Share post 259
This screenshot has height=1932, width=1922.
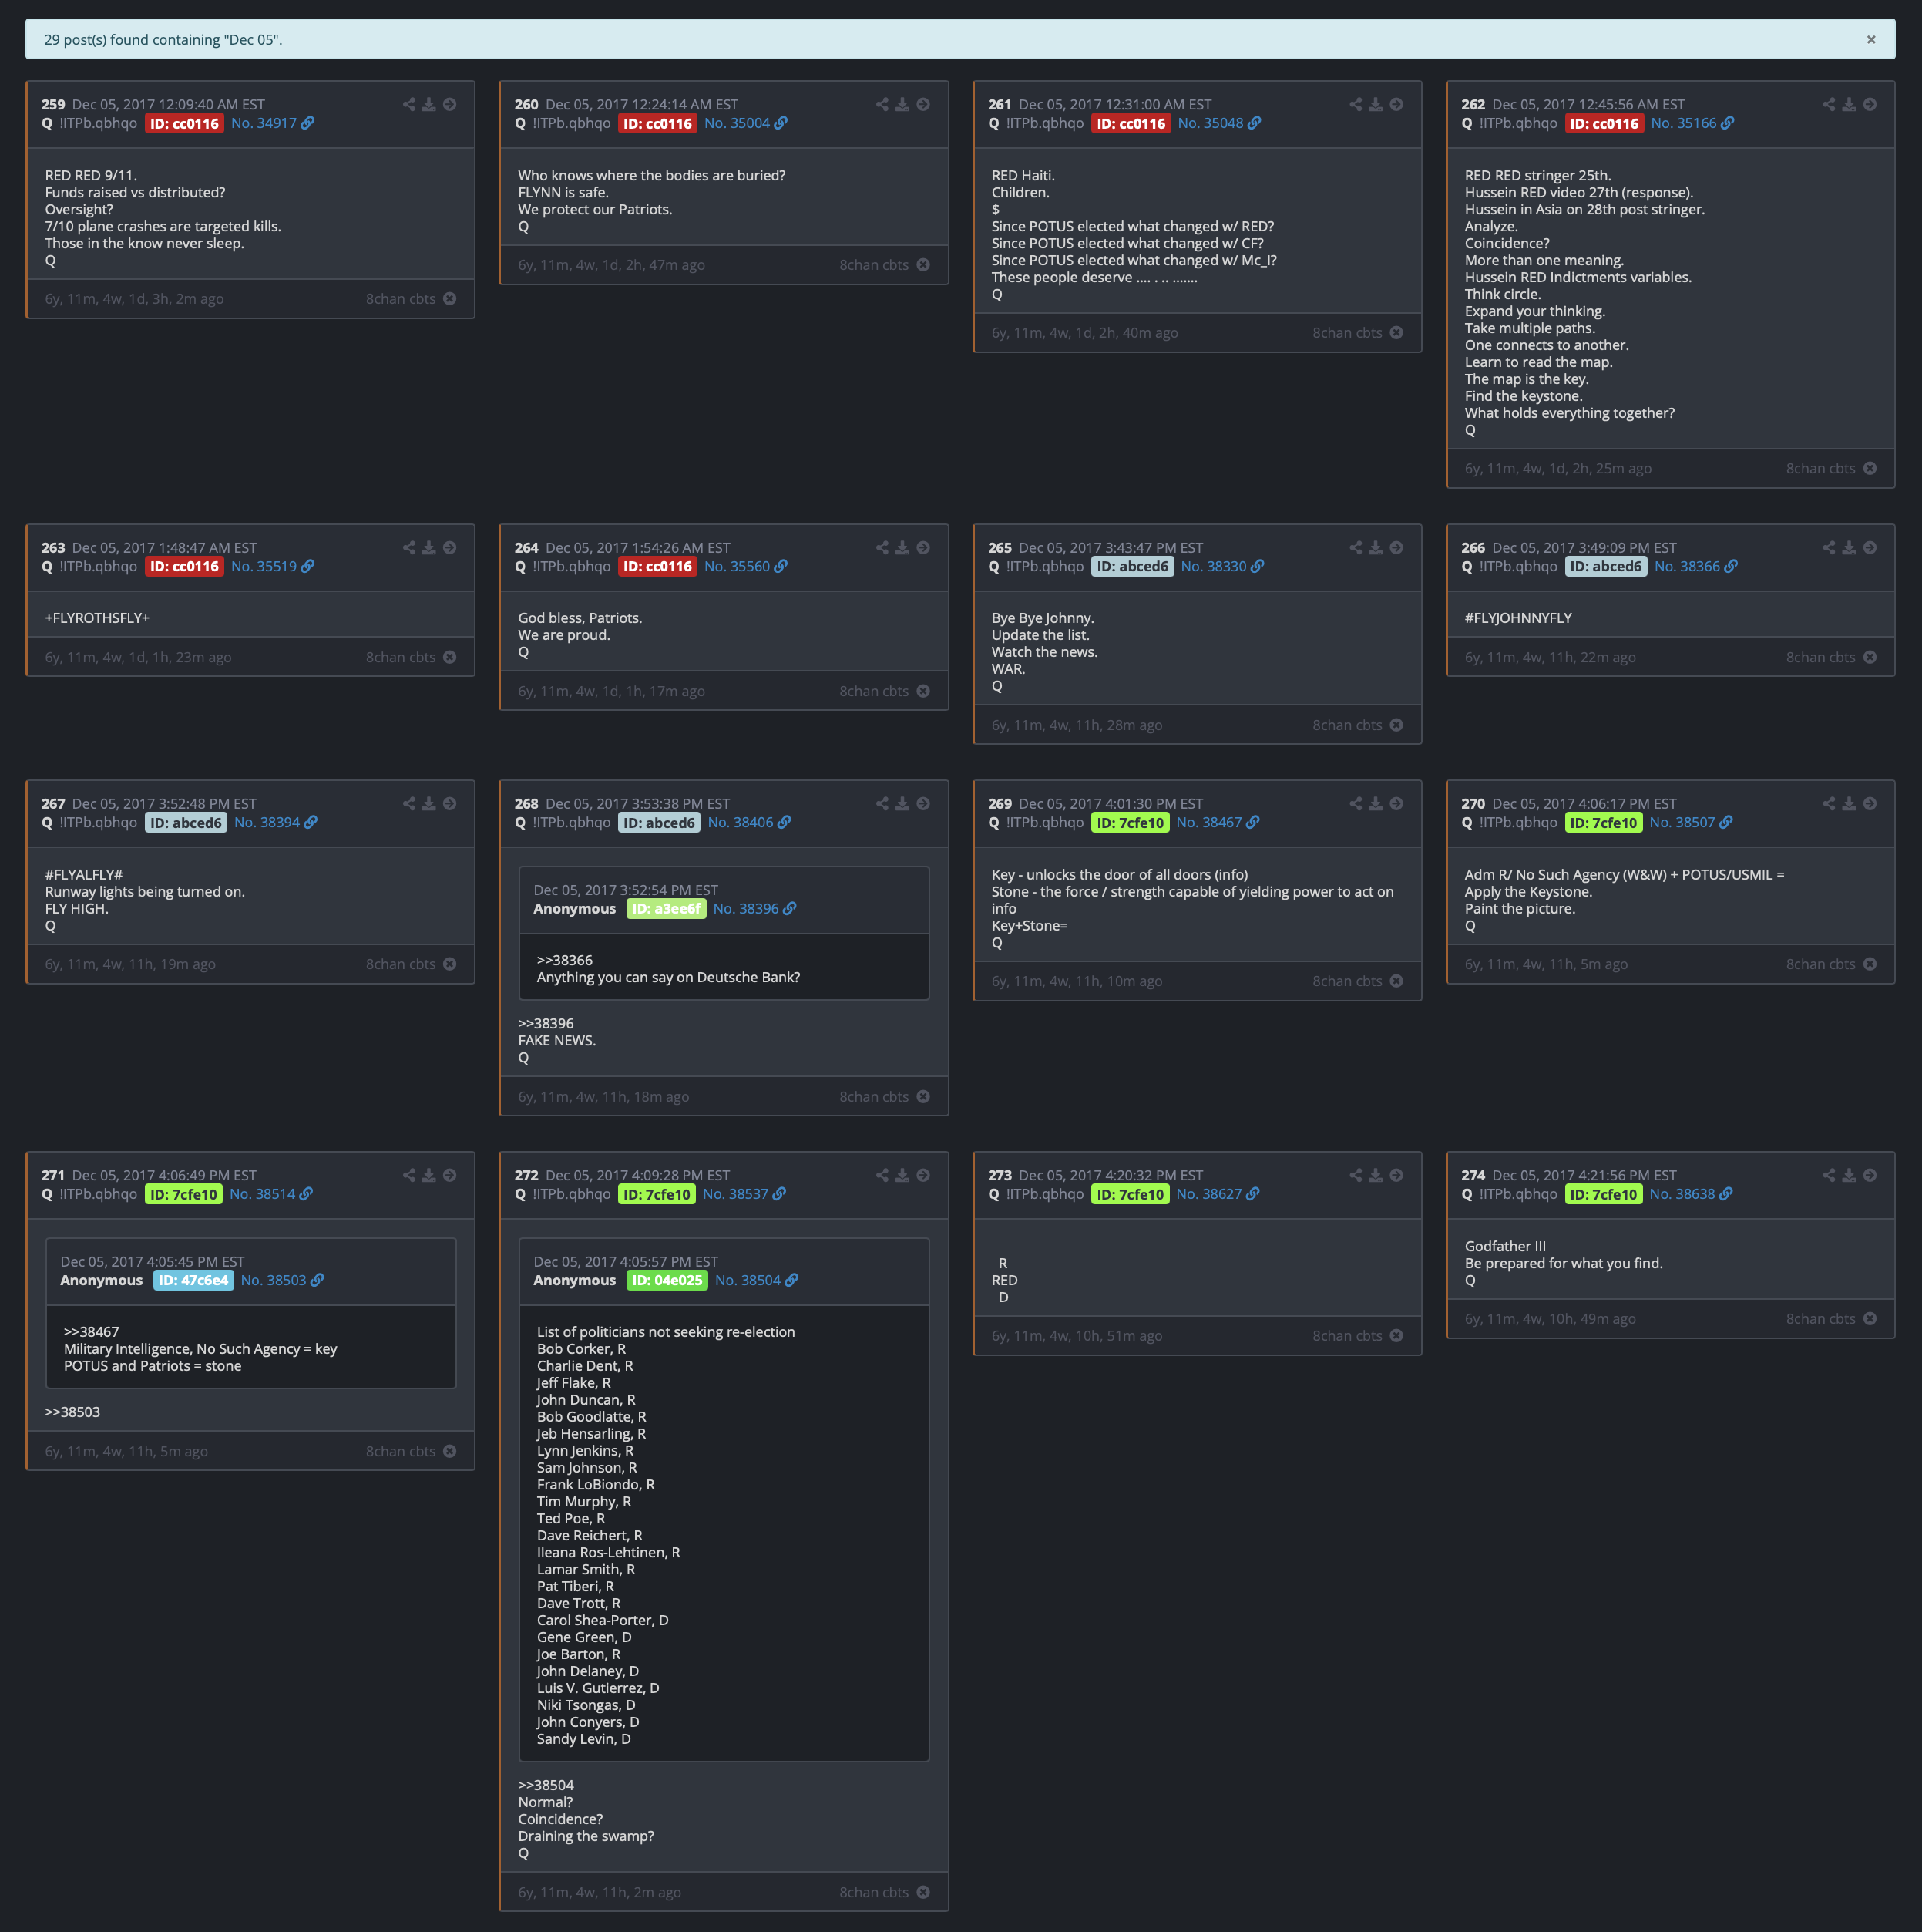(408, 104)
